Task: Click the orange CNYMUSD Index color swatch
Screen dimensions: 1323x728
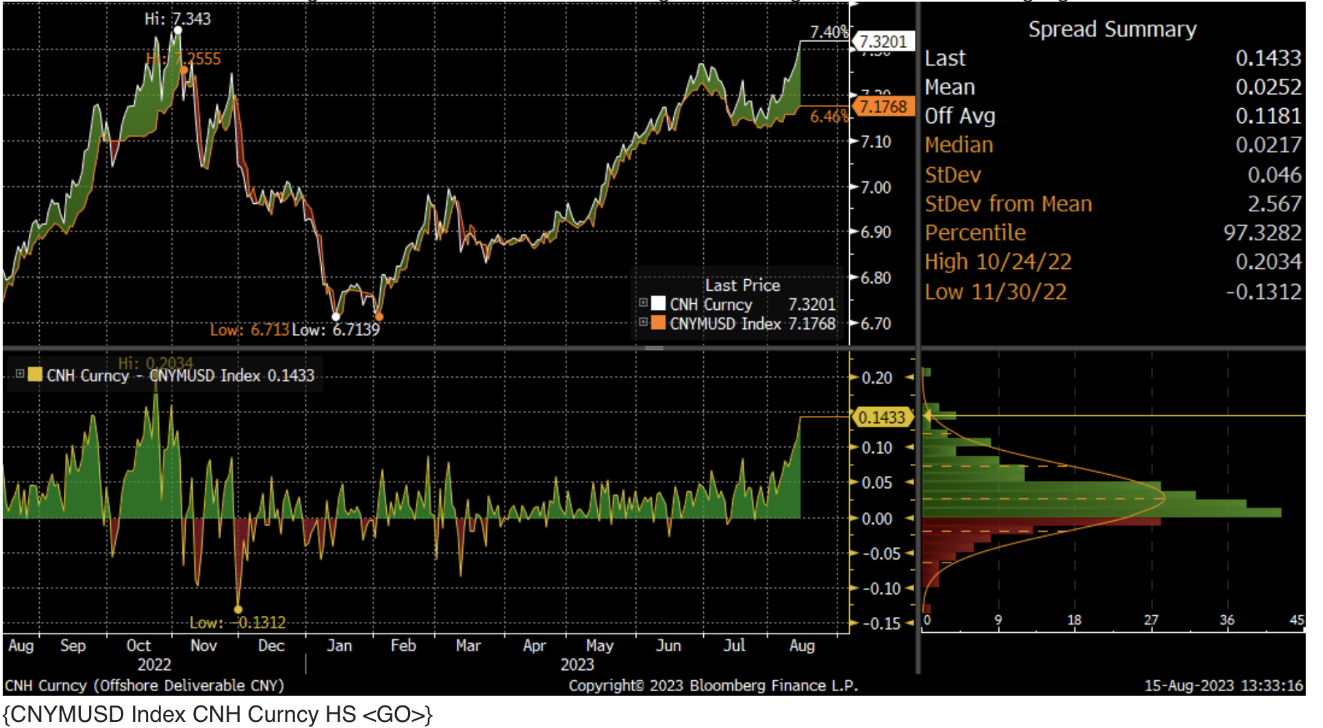Action: [x=658, y=322]
